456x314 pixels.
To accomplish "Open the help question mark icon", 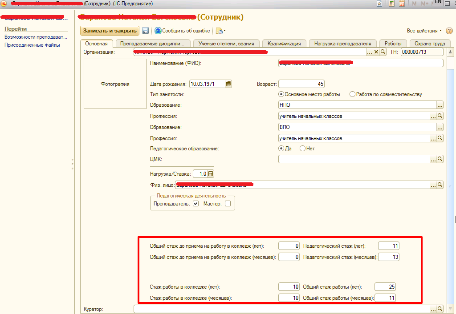I will (449, 31).
